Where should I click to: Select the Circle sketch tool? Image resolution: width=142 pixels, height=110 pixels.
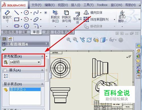(26, 12)
